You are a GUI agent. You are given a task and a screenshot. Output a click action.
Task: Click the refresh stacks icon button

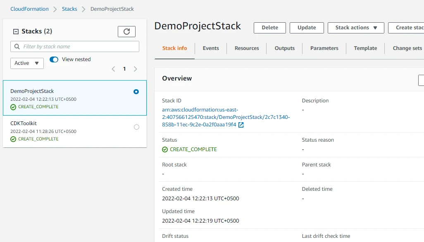coord(126,31)
